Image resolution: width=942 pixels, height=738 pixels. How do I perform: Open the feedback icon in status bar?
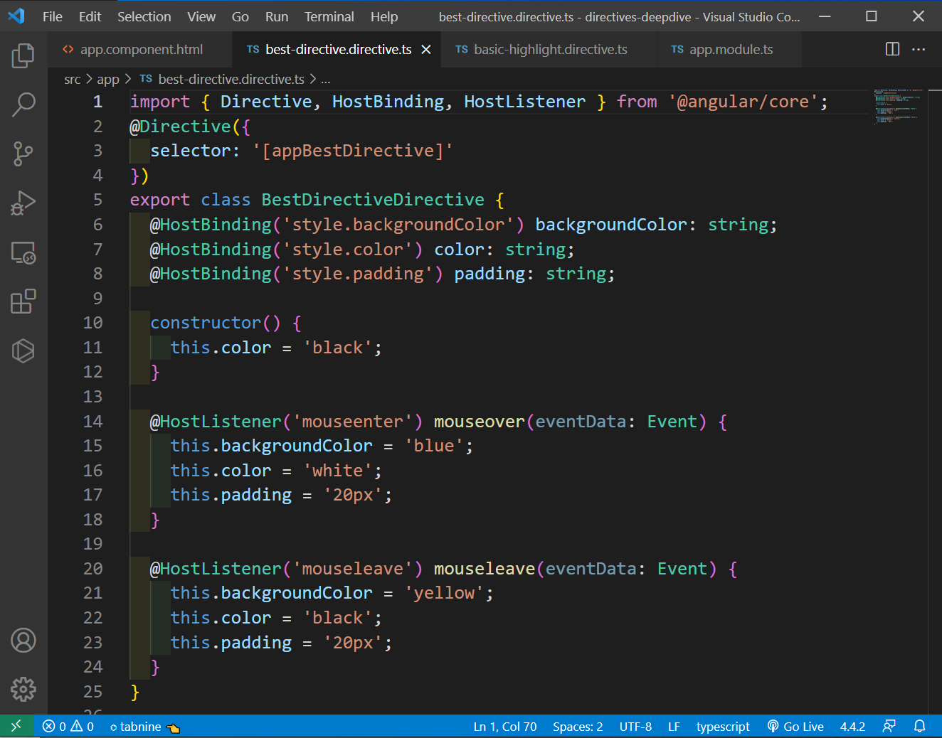click(889, 726)
